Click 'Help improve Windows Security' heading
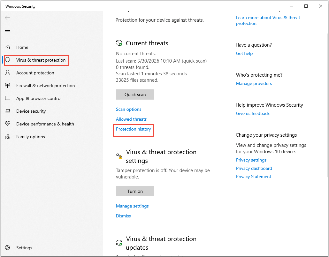Image resolution: width=329 pixels, height=257 pixels. 269,105
